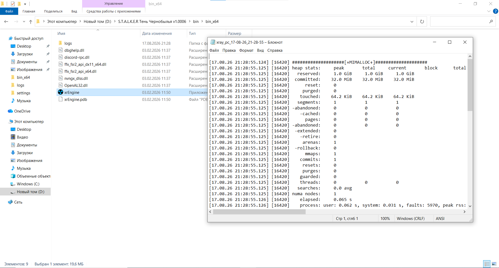
Task: Click the search magnifier icon
Action: (491, 22)
